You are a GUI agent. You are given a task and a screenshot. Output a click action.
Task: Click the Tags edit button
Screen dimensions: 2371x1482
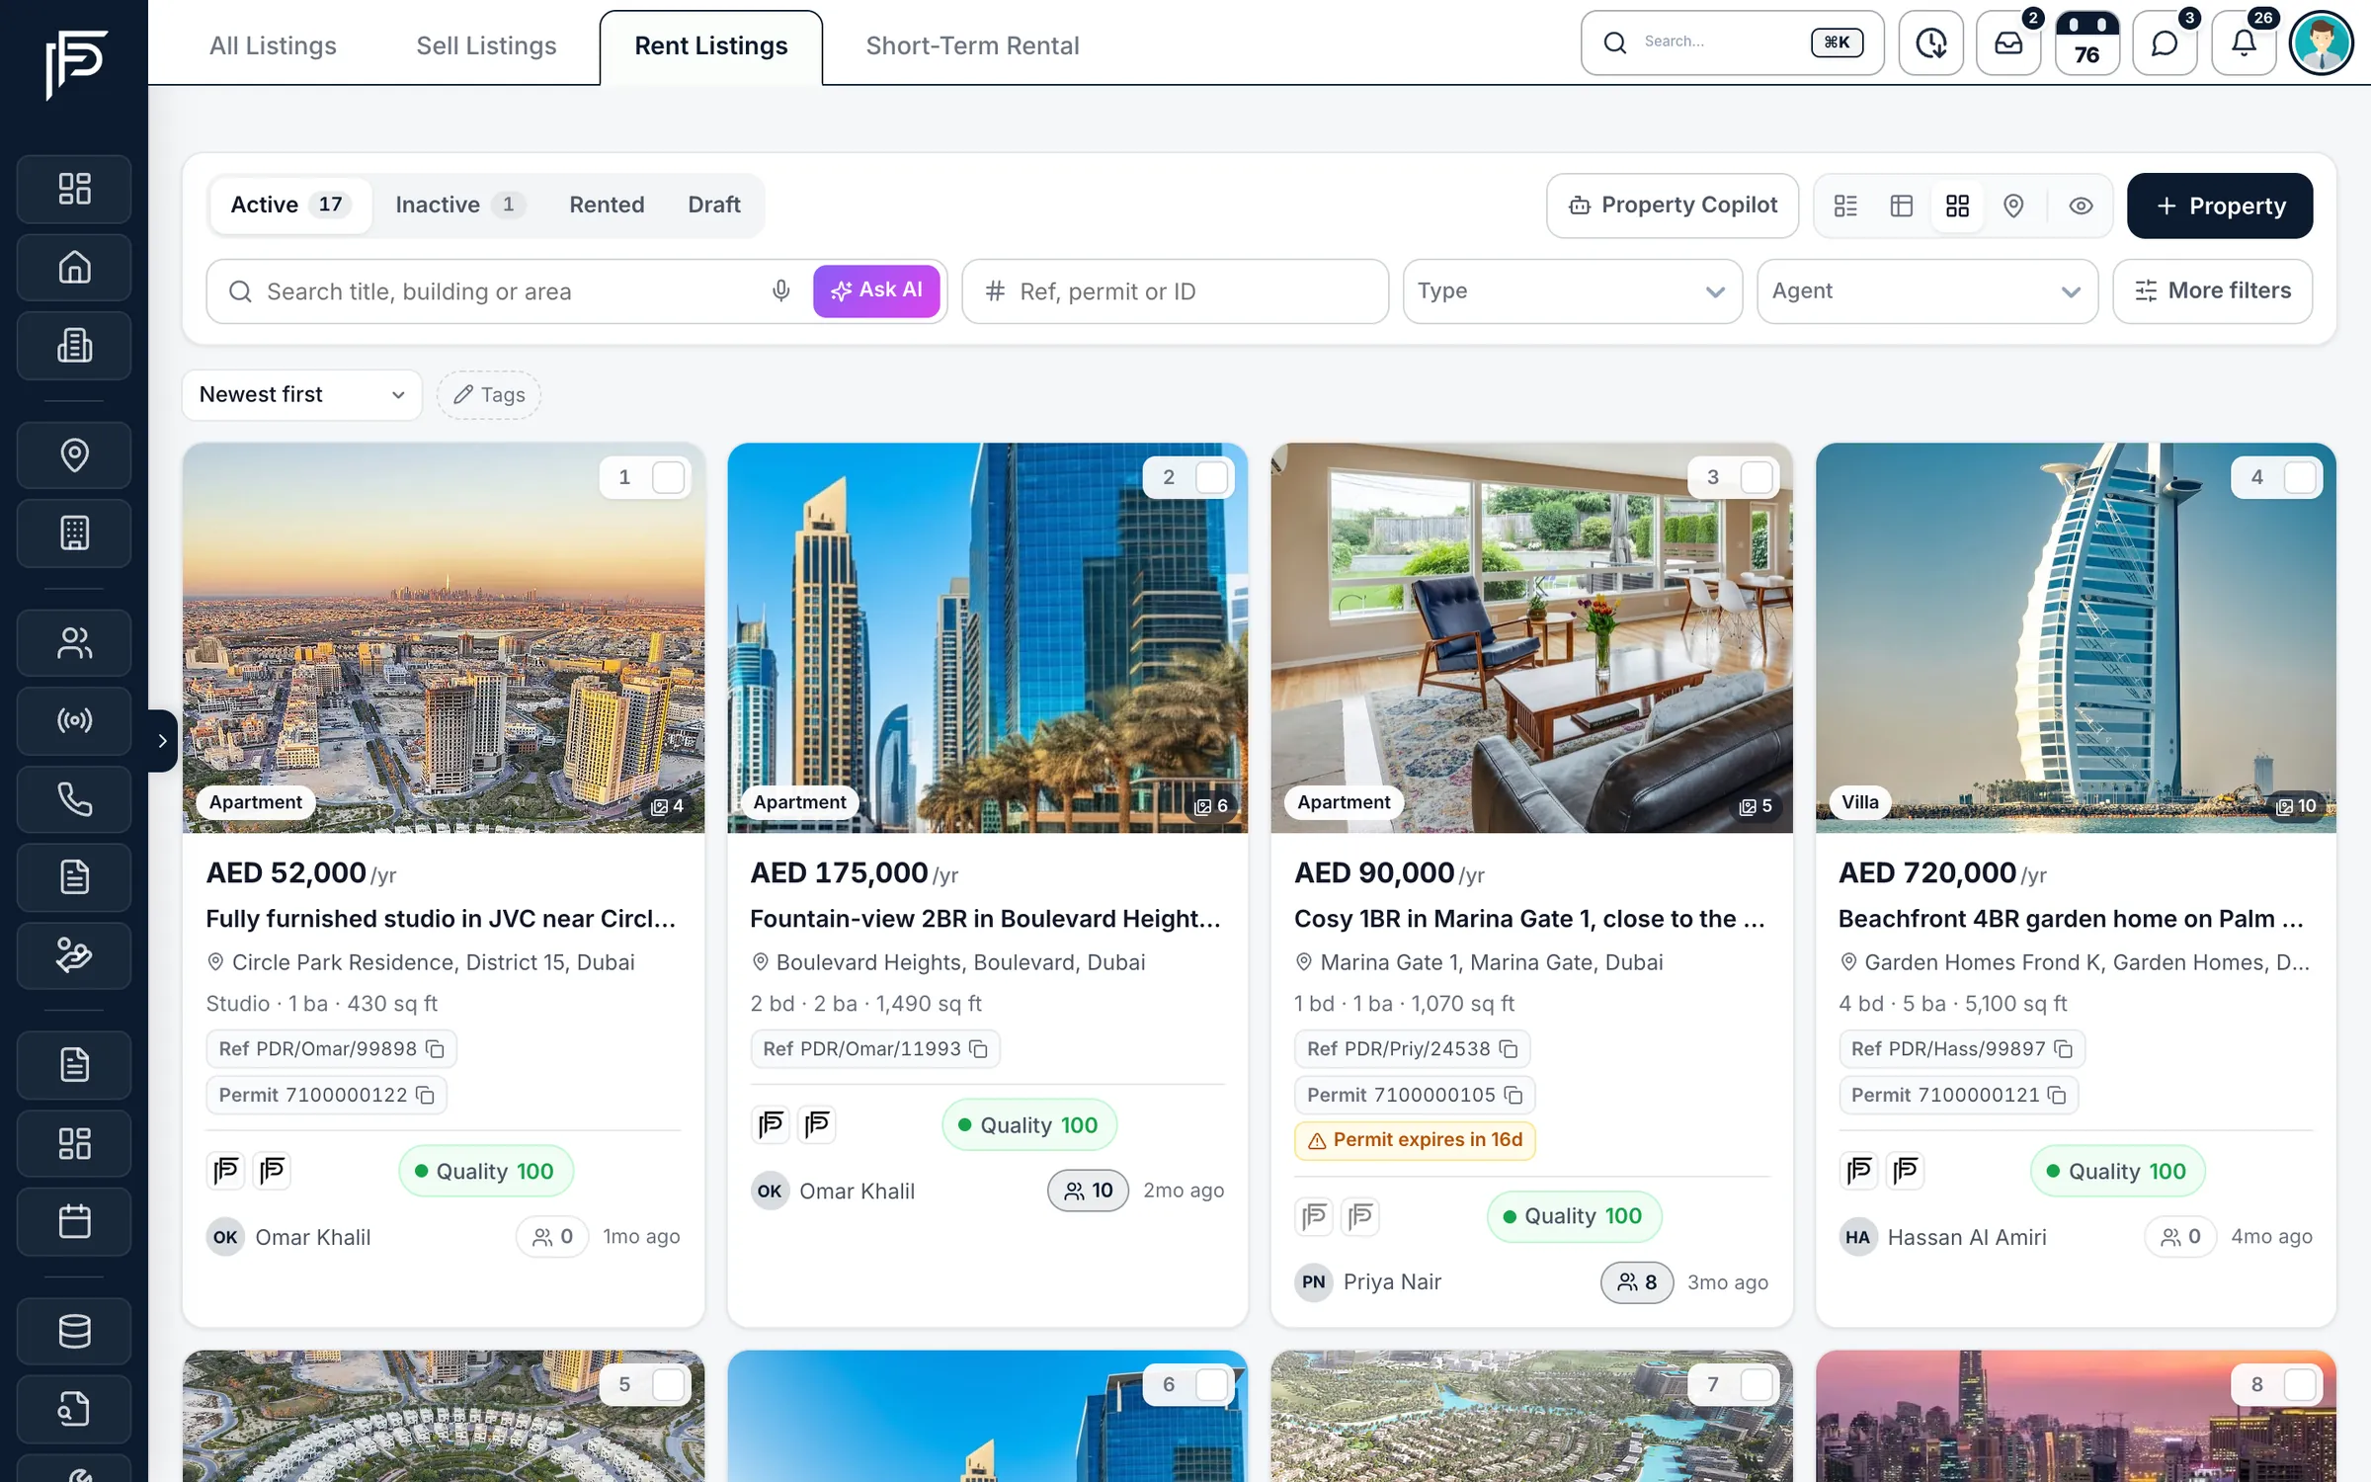489,394
